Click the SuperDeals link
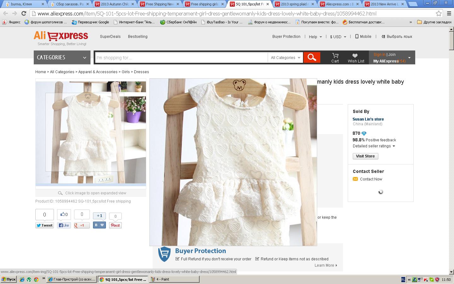454x284 pixels. tap(110, 37)
